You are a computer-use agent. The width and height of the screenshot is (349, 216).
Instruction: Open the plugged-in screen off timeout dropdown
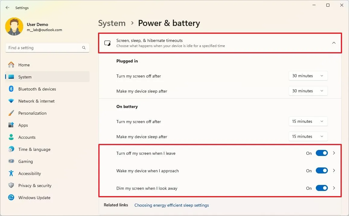pyautogui.click(x=308, y=76)
